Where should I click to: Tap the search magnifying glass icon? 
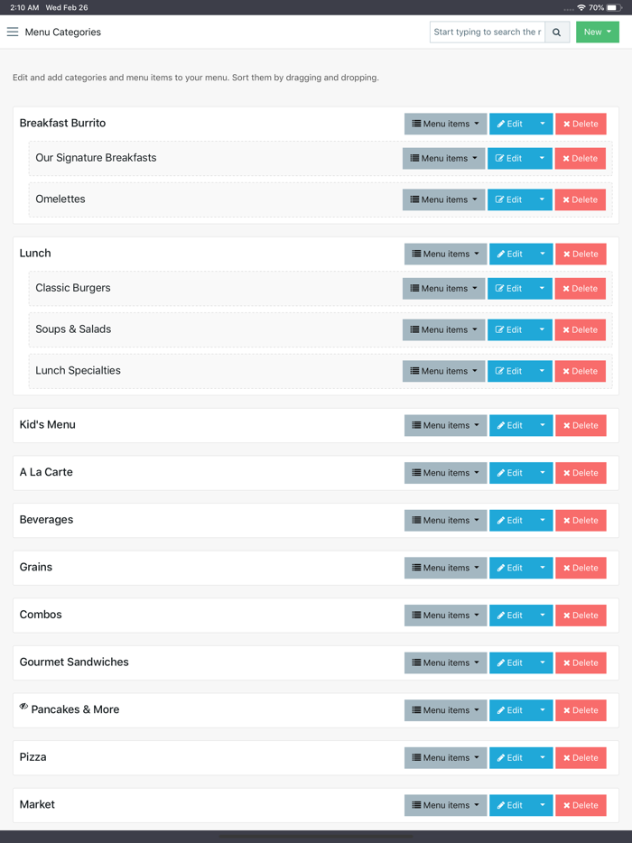[x=557, y=32]
